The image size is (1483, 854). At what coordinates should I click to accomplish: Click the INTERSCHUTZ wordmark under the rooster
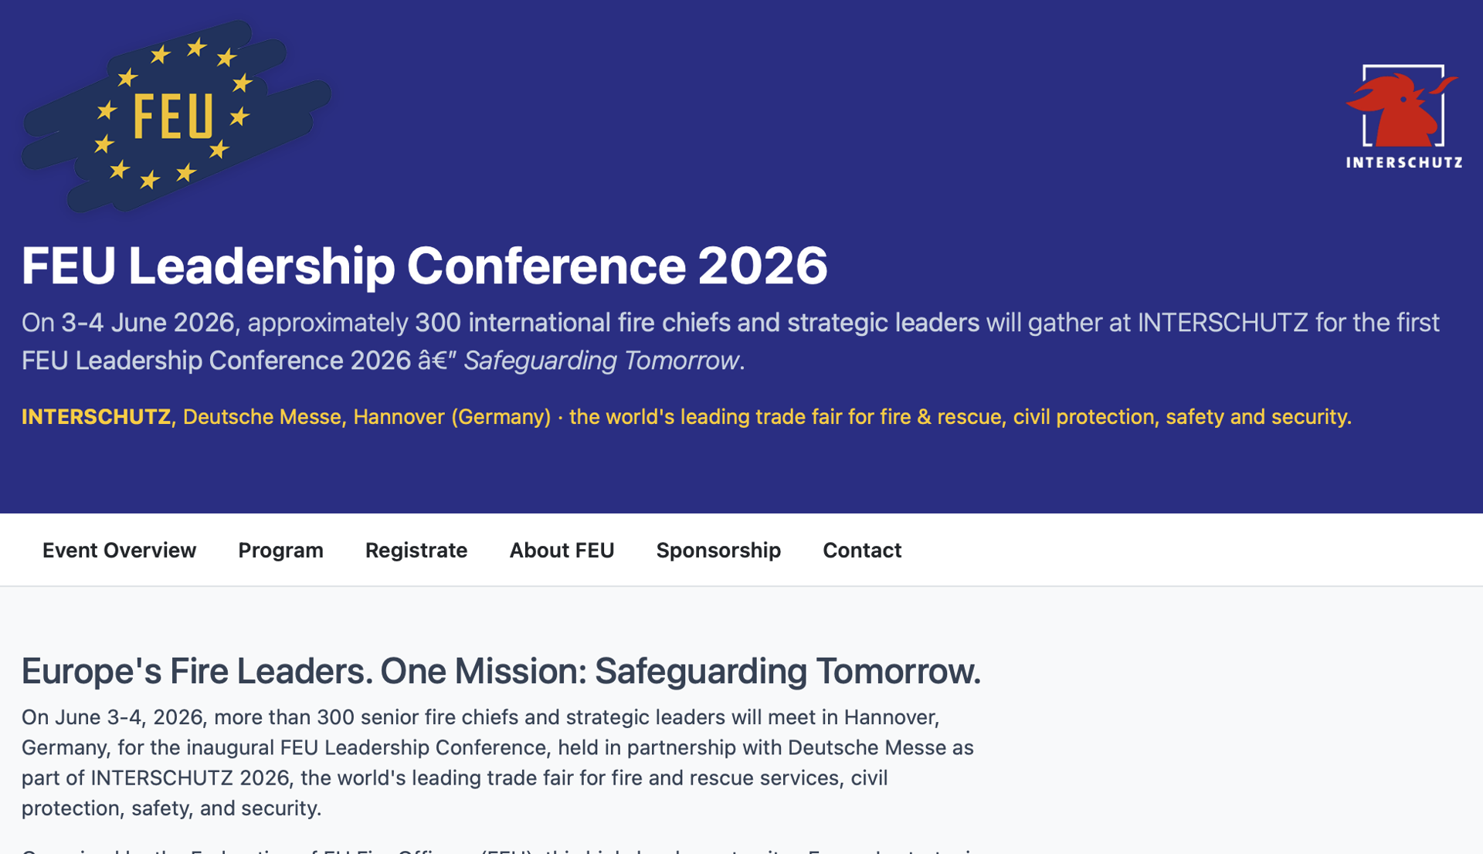(1403, 163)
